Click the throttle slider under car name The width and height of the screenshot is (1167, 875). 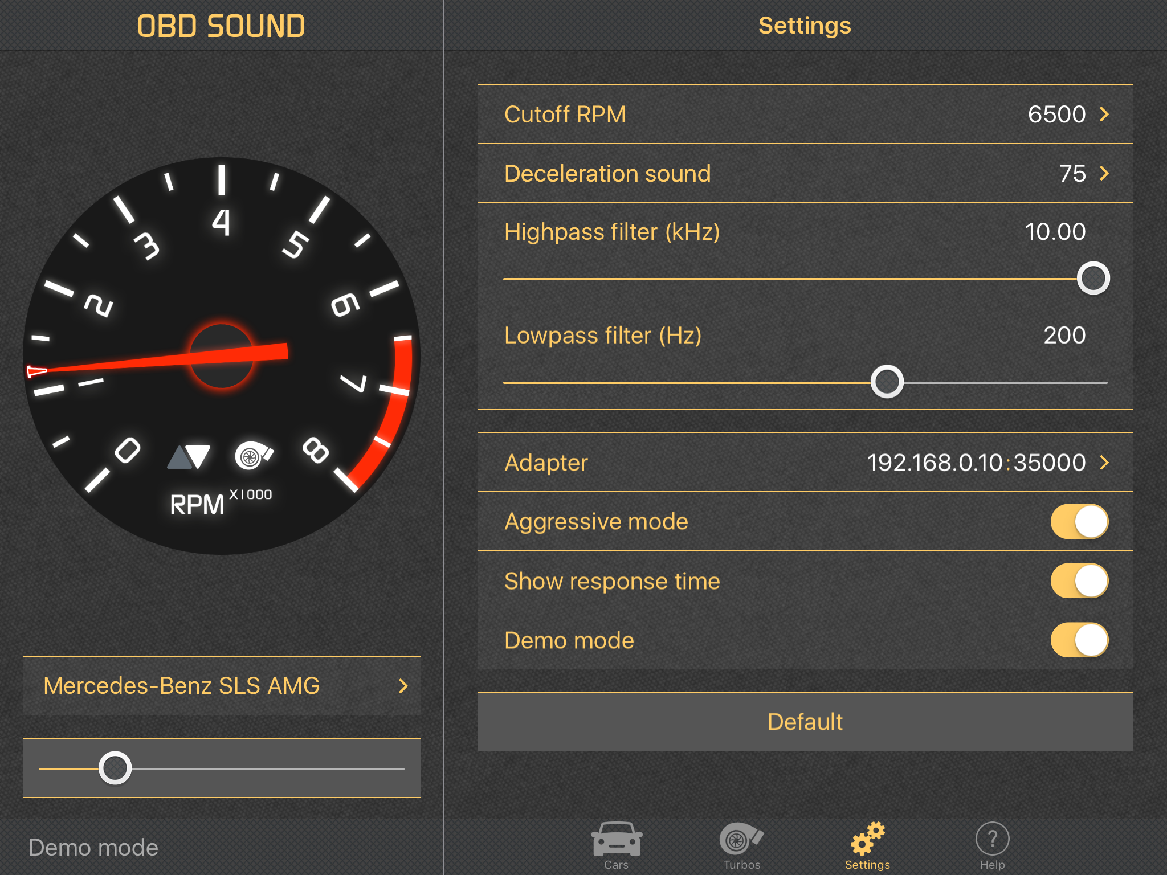coord(115,768)
